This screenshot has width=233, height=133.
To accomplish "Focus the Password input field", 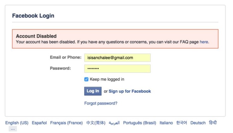I will [x=117, y=69].
